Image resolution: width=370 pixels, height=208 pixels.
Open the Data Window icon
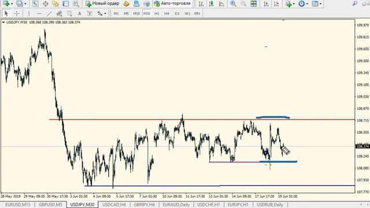[45, 3]
